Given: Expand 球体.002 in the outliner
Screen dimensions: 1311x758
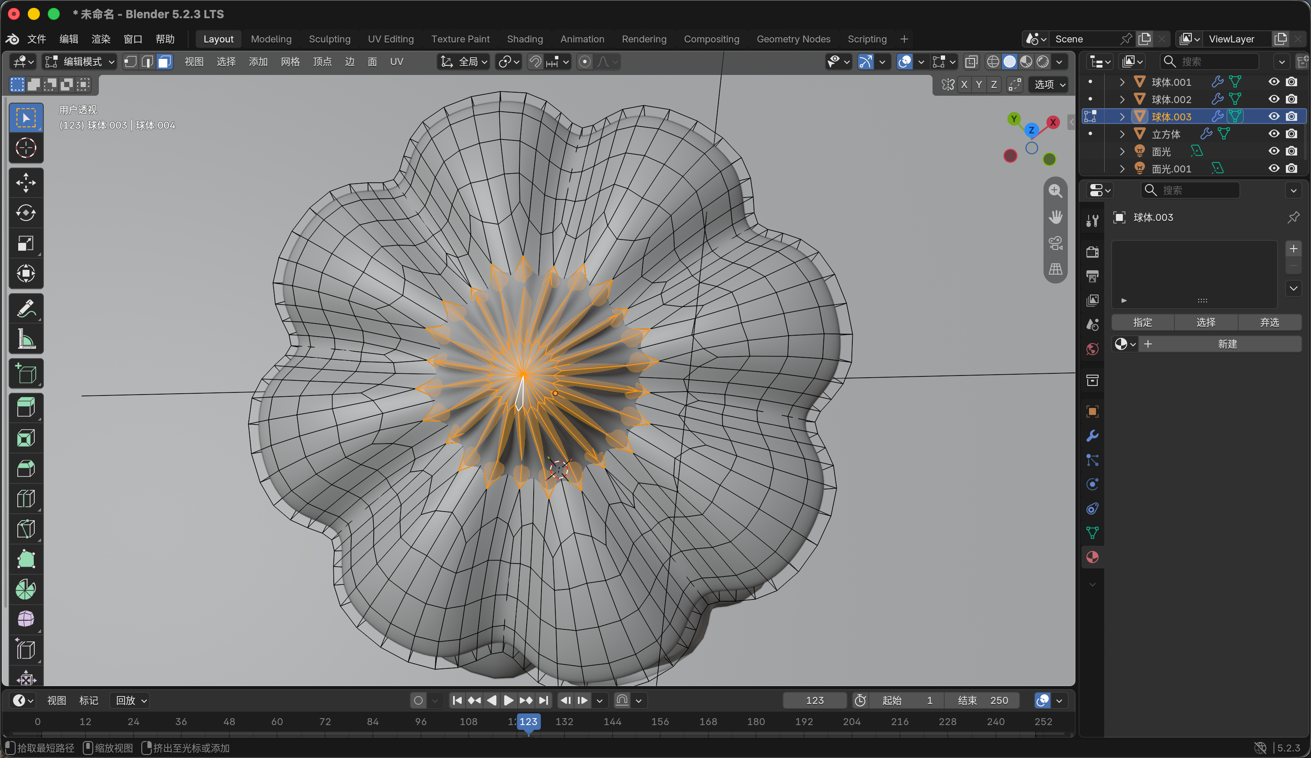Looking at the screenshot, I should (x=1122, y=99).
